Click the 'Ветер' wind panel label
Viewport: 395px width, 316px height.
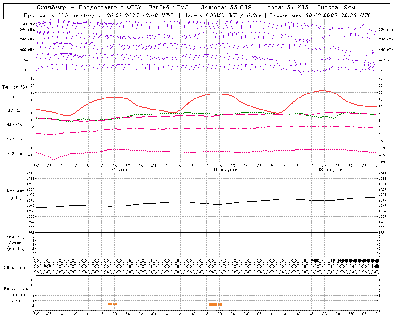point(29,23)
